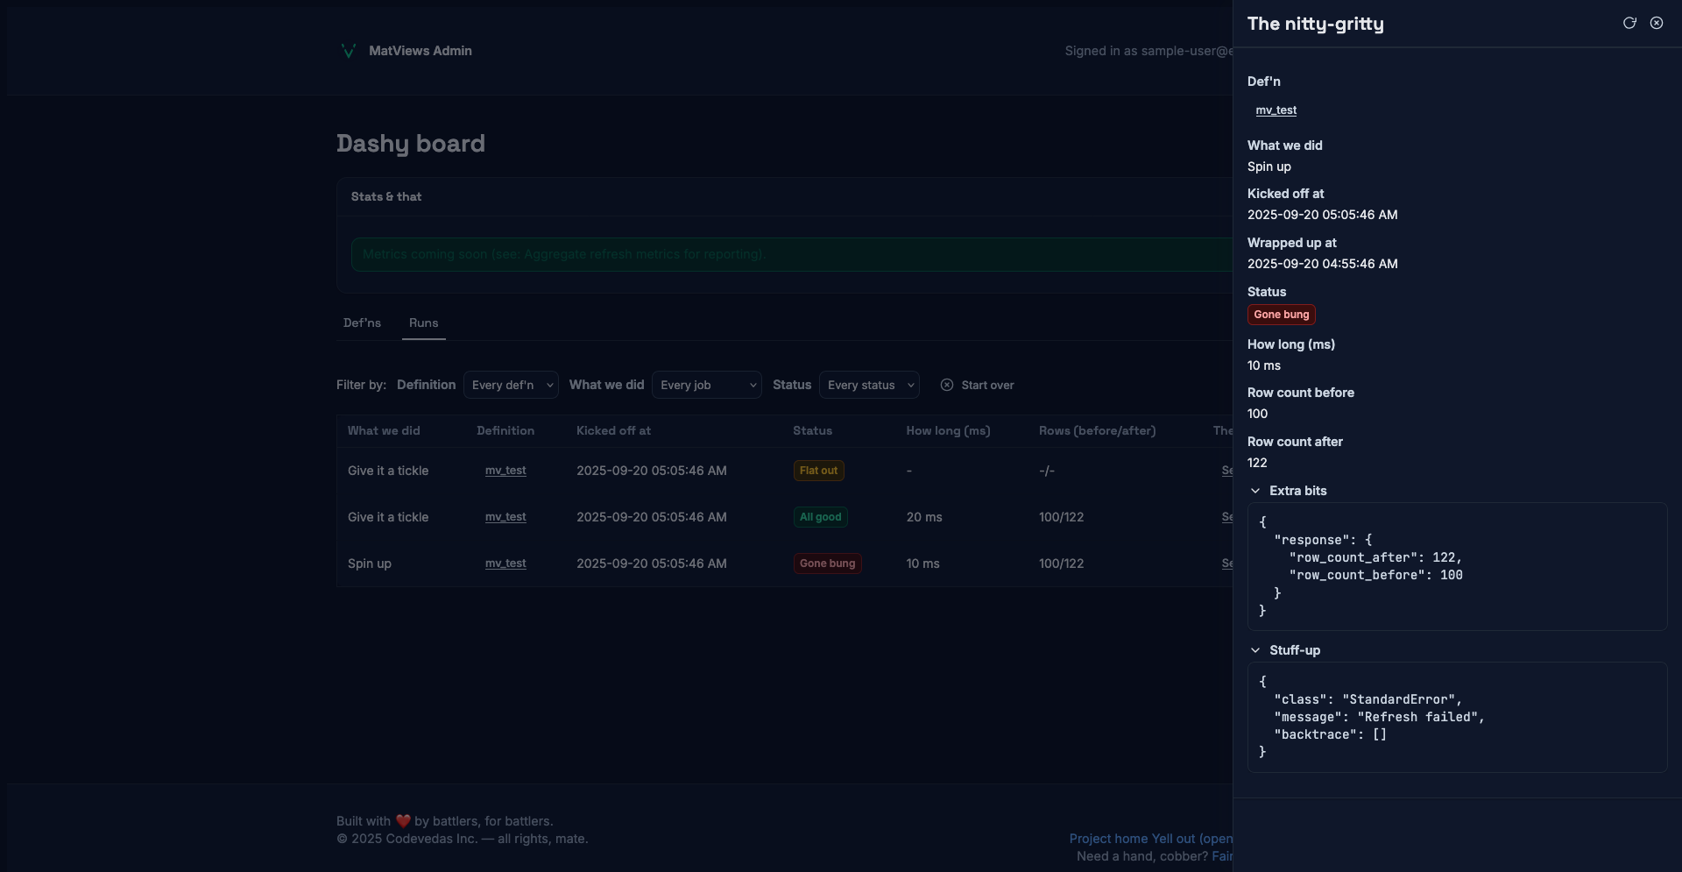Open the Every status filter dropdown
1682x872 pixels.
[869, 386]
